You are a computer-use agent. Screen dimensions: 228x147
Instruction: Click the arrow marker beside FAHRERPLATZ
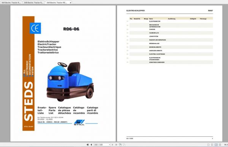128,33
